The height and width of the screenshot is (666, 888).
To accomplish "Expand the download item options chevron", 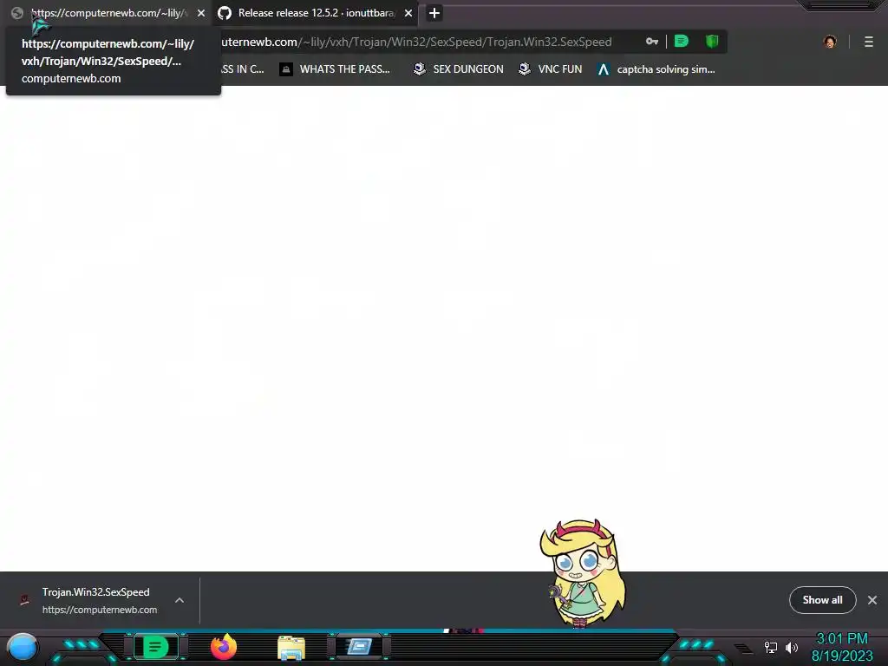I will pos(180,600).
